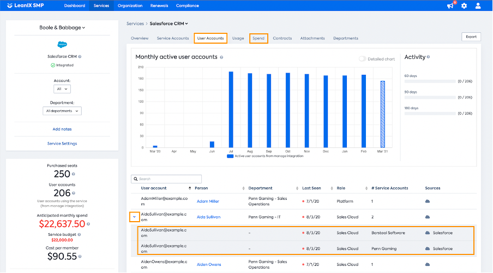This screenshot has height=273, width=493.
Task: Switch to the Overview tab
Action: click(x=140, y=38)
